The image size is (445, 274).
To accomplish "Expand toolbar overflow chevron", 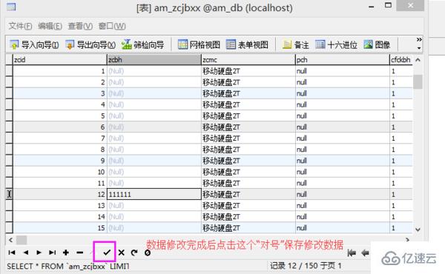I will point(419,40).
